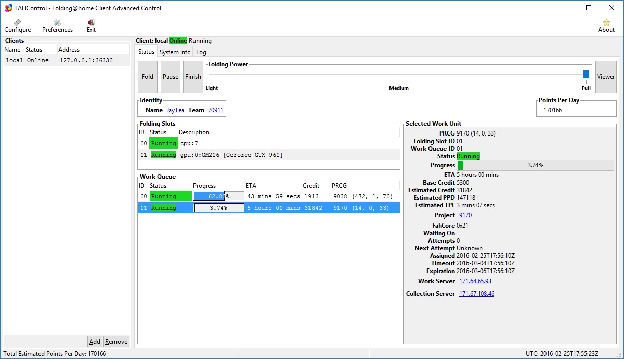Screen dimensions: 624x359
Task: Click the Folding Power slider handle
Action: (586, 74)
